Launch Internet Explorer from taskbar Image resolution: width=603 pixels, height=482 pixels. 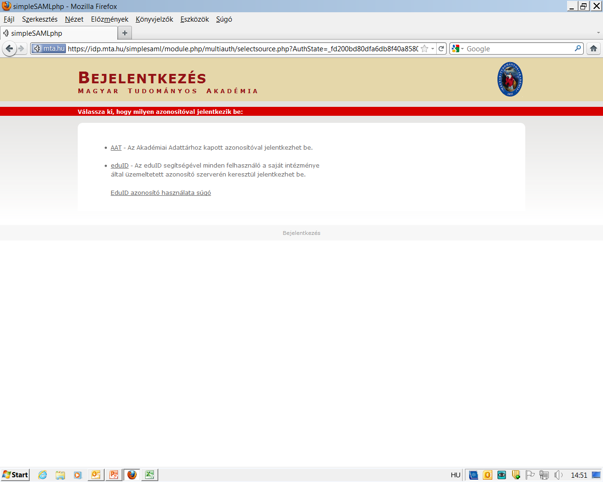pos(42,475)
